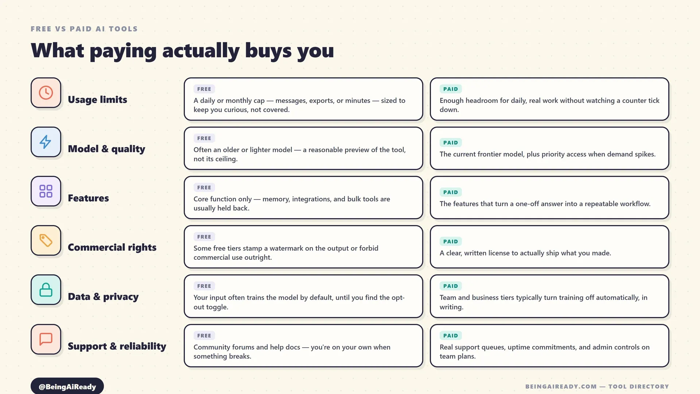
Task: Click the padlock Data & privacy icon
Action: [x=46, y=290]
